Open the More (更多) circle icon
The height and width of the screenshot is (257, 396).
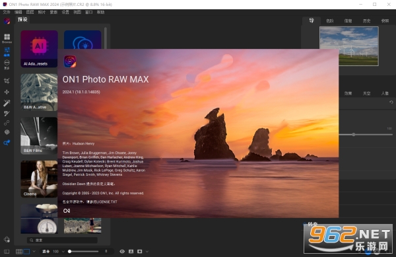(x=7, y=64)
